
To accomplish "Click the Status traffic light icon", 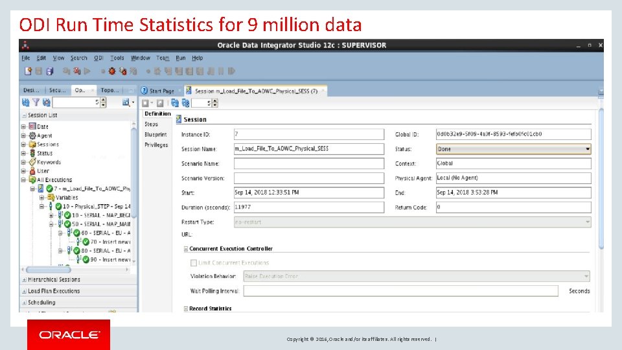I will coord(32,153).
